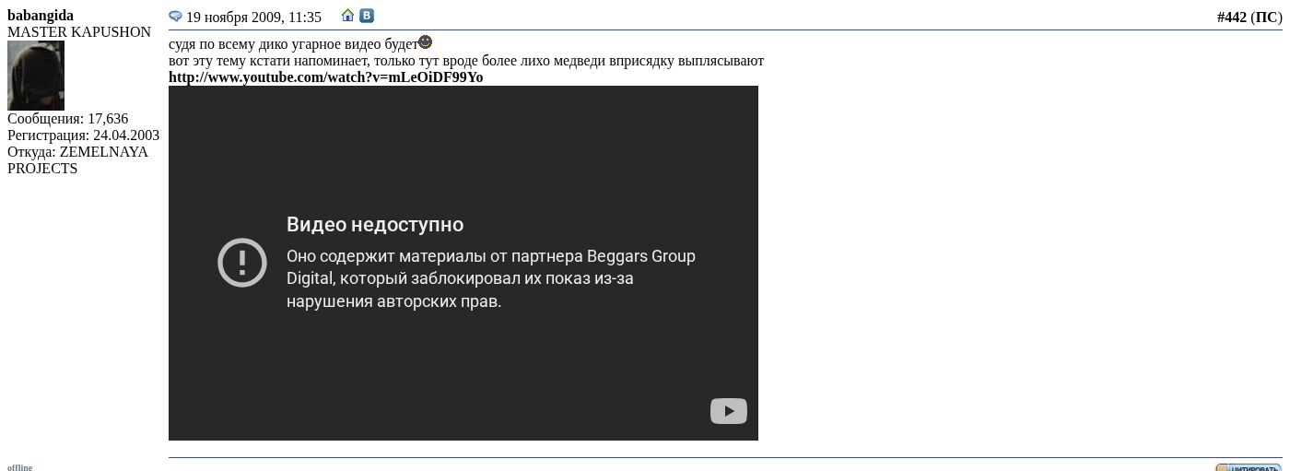Click the Откуда: ZEMELNAYA PROJECTS location
Viewport: 1290px width, 471px height.
click(x=77, y=160)
